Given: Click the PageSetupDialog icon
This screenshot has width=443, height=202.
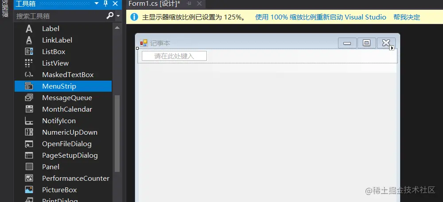Looking at the screenshot, I should click(29, 155).
